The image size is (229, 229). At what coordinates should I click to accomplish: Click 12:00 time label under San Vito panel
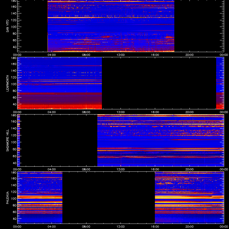tap(121, 55)
